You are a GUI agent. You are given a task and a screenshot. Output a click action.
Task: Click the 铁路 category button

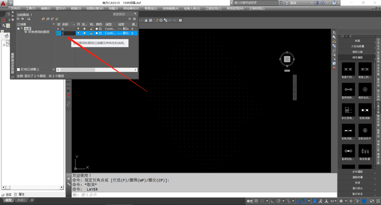click(x=357, y=41)
